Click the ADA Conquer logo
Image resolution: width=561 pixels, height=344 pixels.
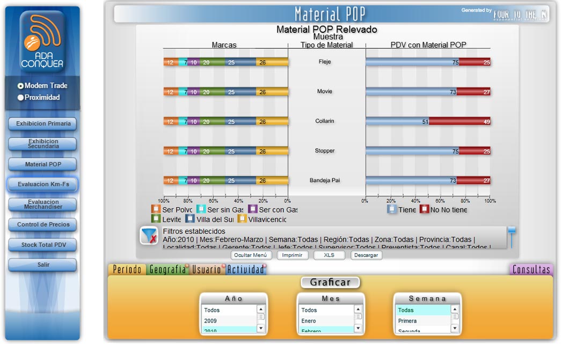[42, 42]
